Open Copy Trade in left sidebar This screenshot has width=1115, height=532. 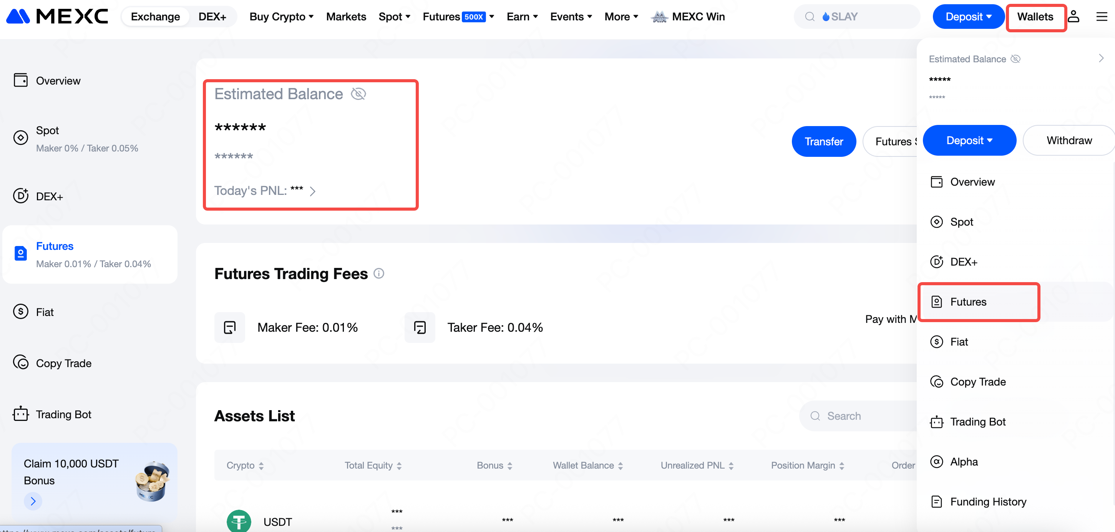click(63, 363)
